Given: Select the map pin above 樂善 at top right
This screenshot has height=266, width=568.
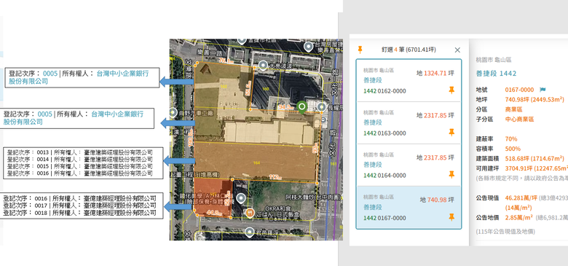Looking at the screenshot, I should coord(308,47).
